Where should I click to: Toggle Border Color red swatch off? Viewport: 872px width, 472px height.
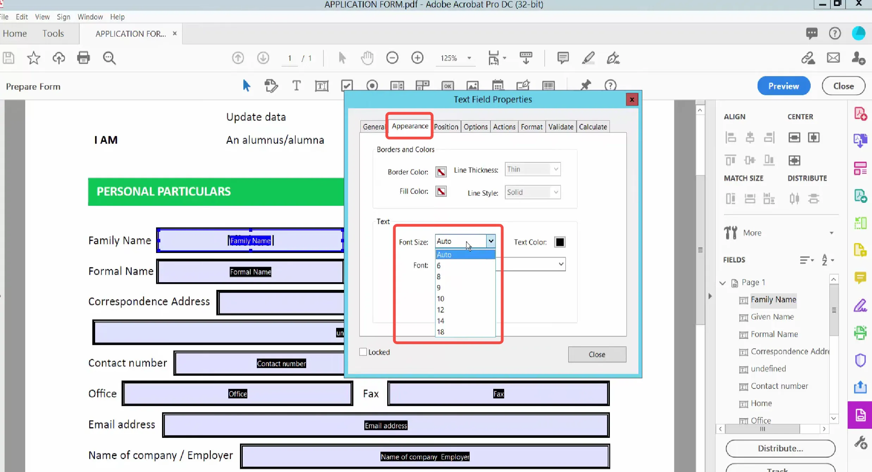440,172
